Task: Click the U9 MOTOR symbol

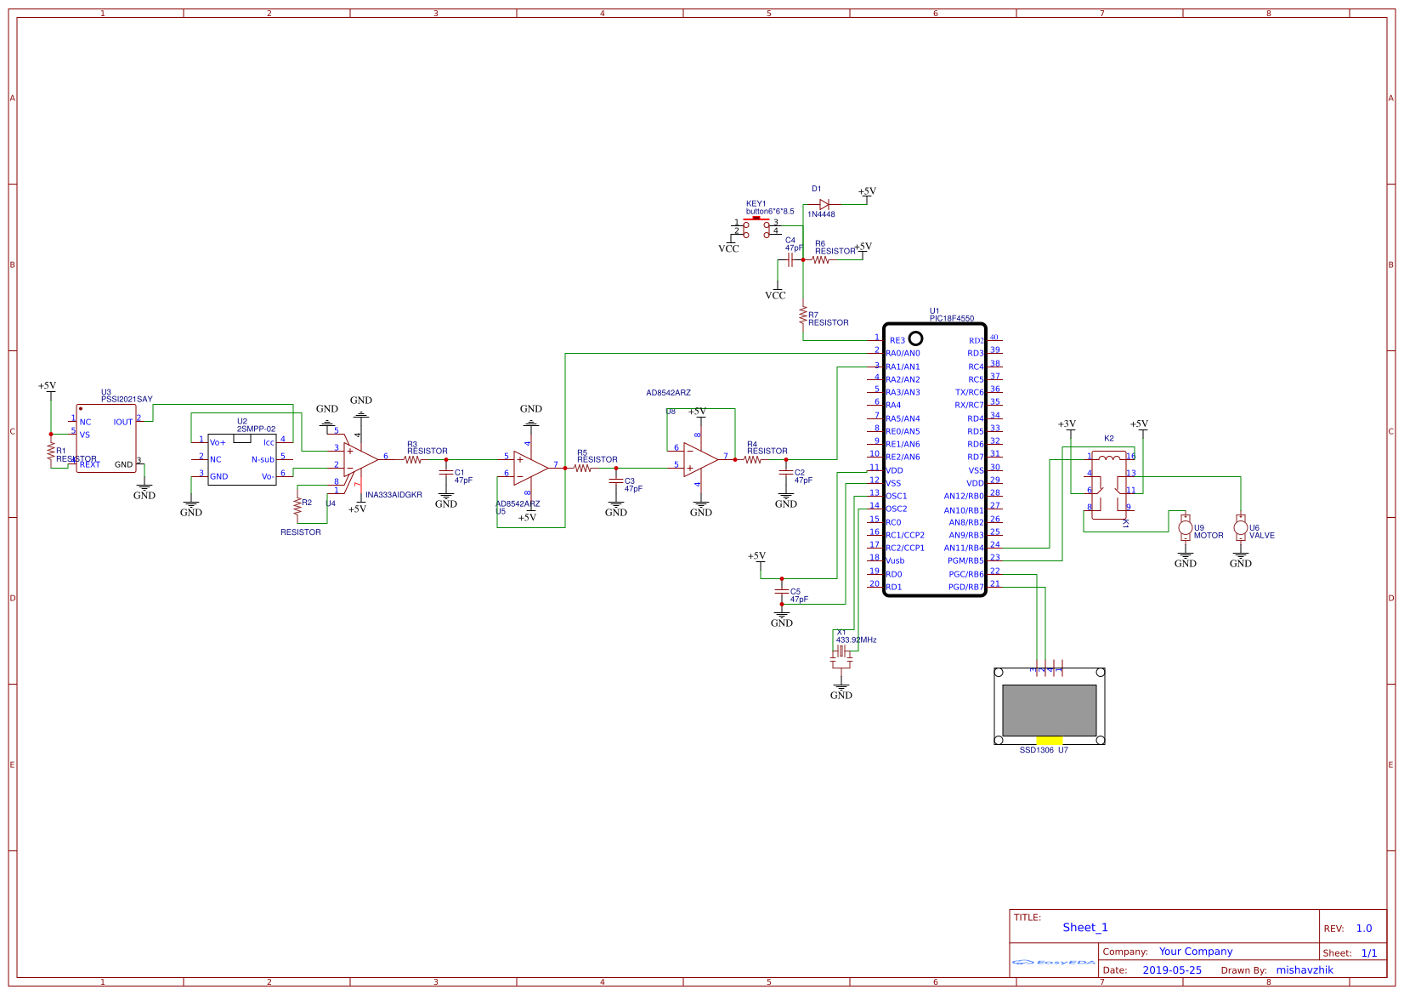Action: 1185,528
